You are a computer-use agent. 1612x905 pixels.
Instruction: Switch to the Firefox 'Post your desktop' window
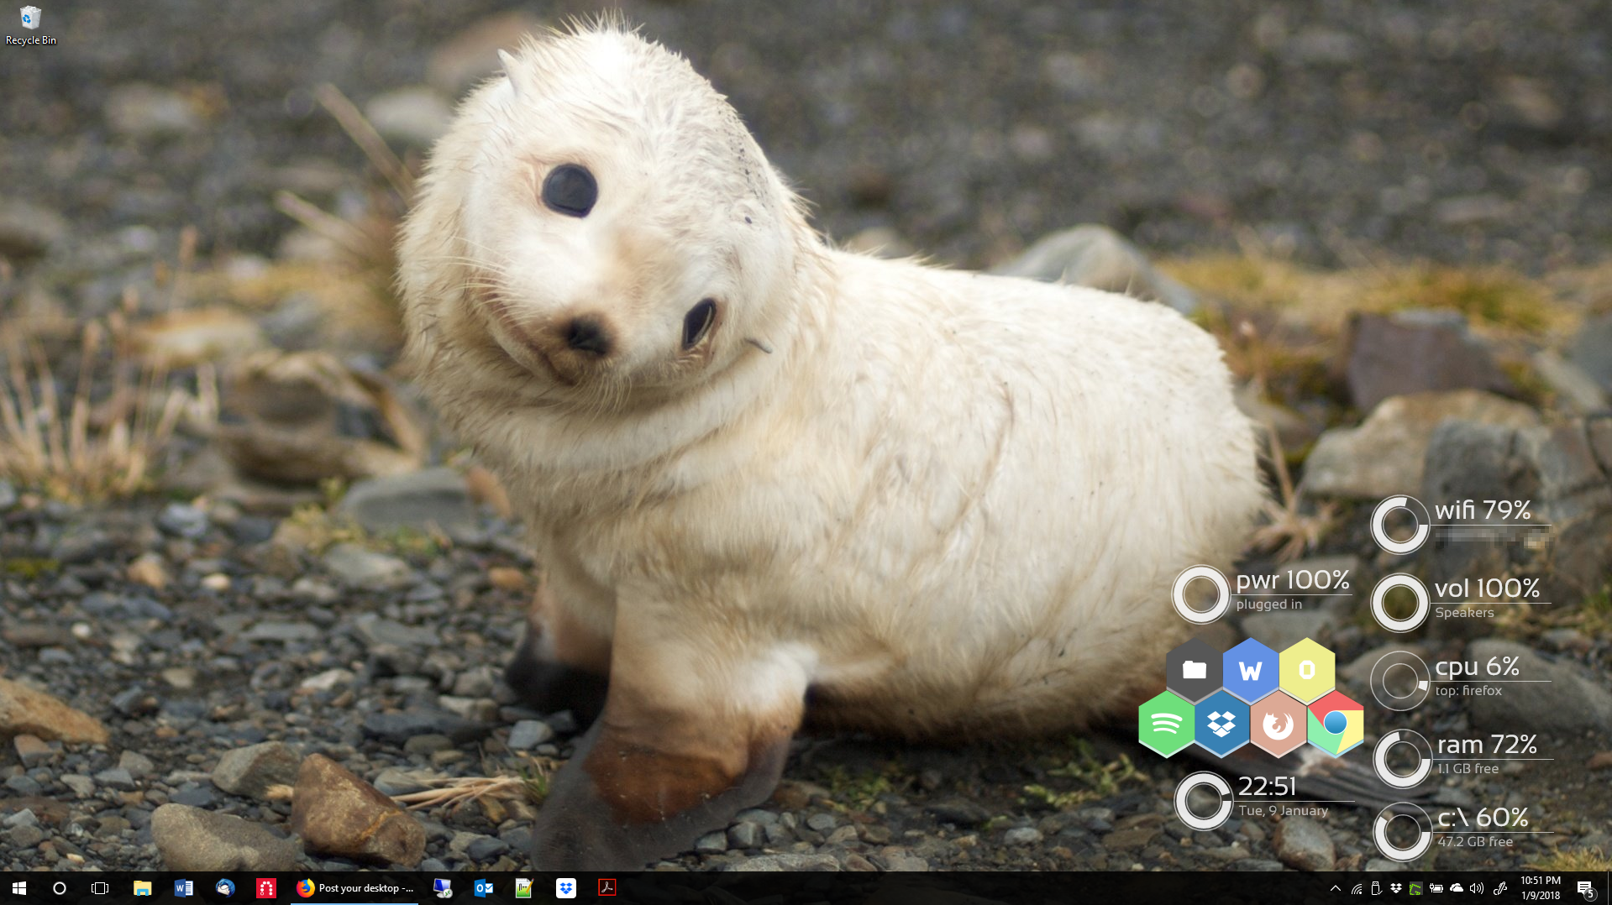click(354, 888)
